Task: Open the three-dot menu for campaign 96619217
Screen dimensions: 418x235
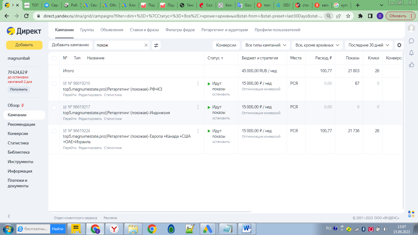Action: (x=198, y=107)
